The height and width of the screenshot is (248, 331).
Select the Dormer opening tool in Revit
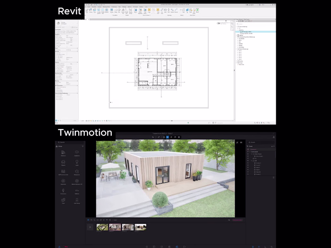(x=176, y=10)
